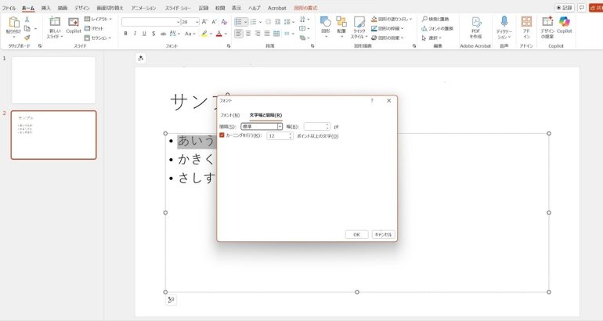This screenshot has height=321, width=603.
Task: Open the Designer suggestions icon
Action: (x=547, y=21)
